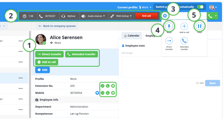Click the queue list vertical scrollbar

pos(30,74)
